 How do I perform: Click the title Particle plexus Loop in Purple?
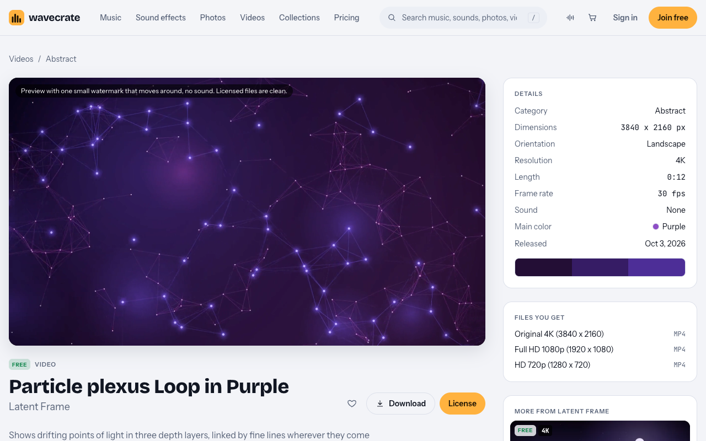point(149,386)
